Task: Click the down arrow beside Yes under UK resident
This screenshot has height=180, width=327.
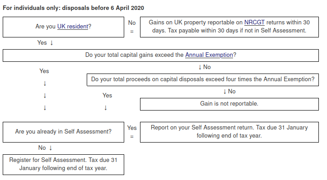Action: pos(52,43)
